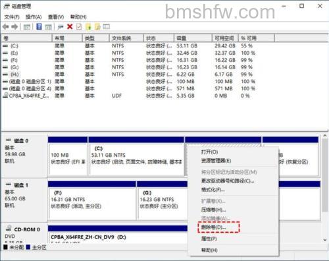Sort by the 容量 column header
Image resolution: width=329 pixels, height=261 pixels.
tap(193, 38)
